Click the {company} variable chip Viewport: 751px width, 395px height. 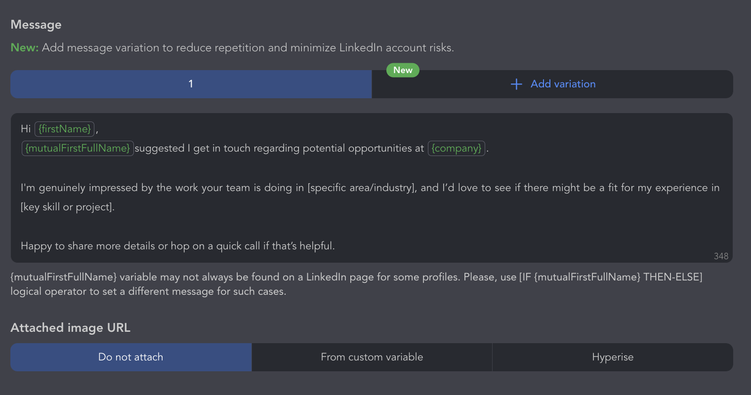point(456,148)
